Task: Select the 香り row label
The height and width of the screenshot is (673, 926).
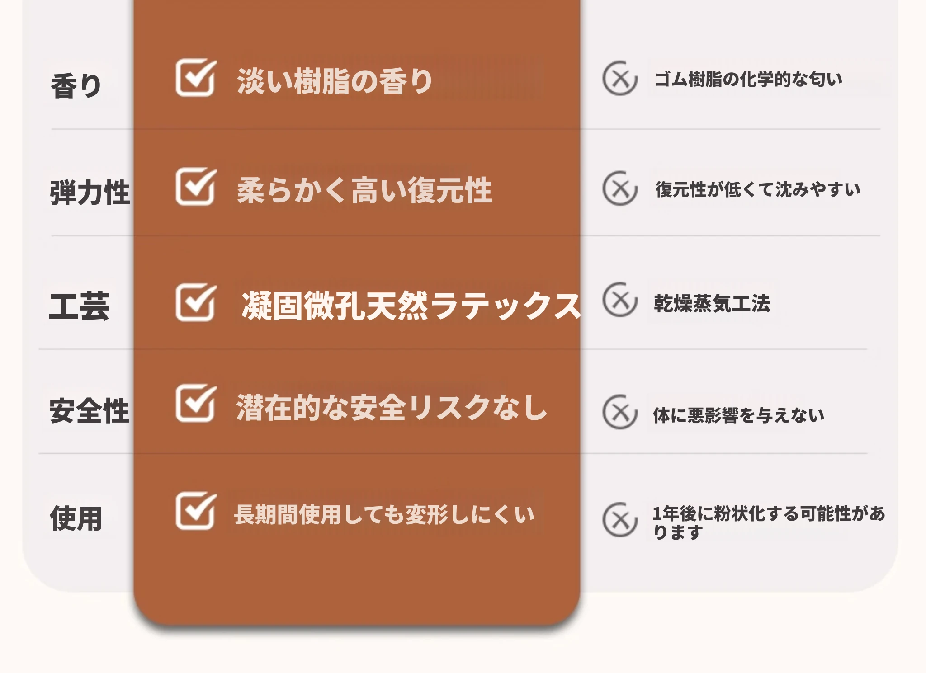Action: [76, 86]
